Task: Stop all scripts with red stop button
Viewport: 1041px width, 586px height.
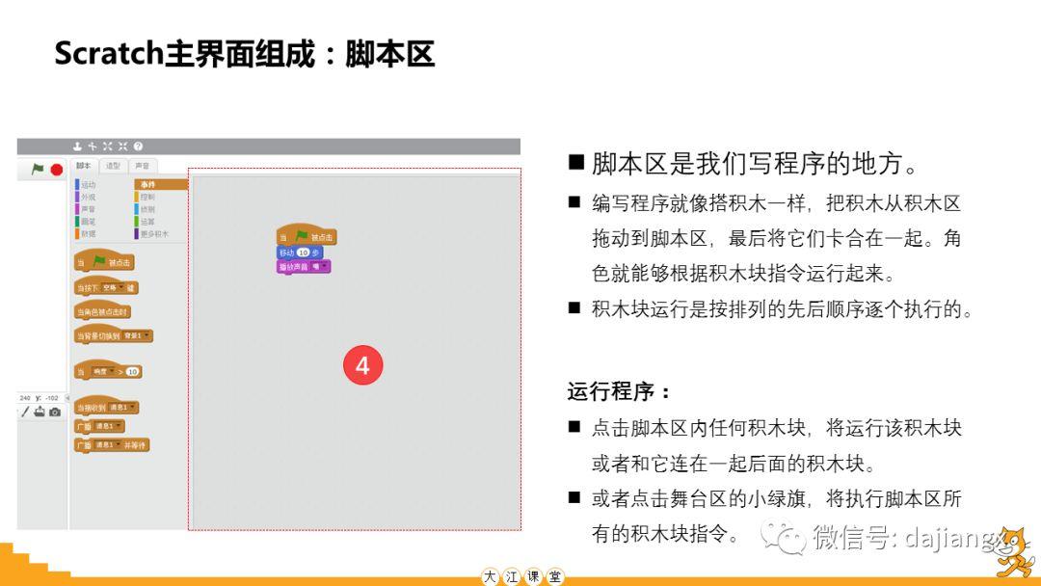Action: point(57,170)
